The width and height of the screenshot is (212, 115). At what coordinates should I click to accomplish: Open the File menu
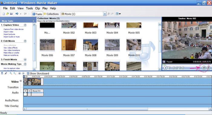point(5,8)
